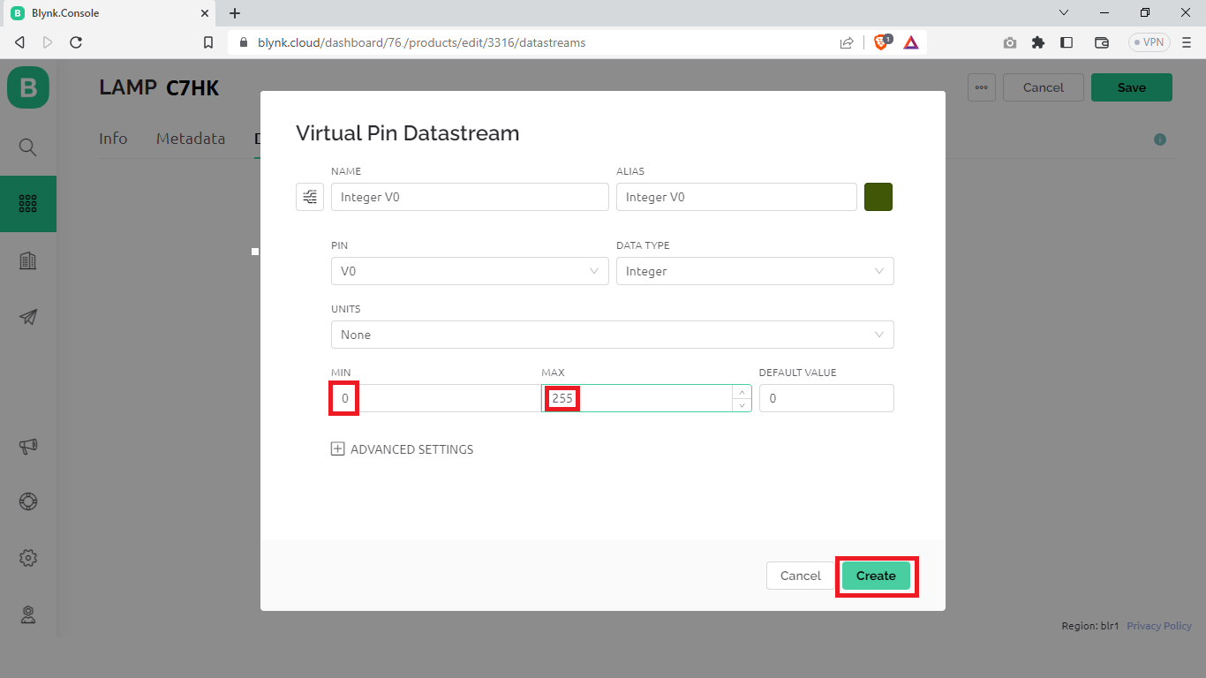This screenshot has width=1206, height=678.
Task: Click the browser back arrow
Action: pos(20,42)
